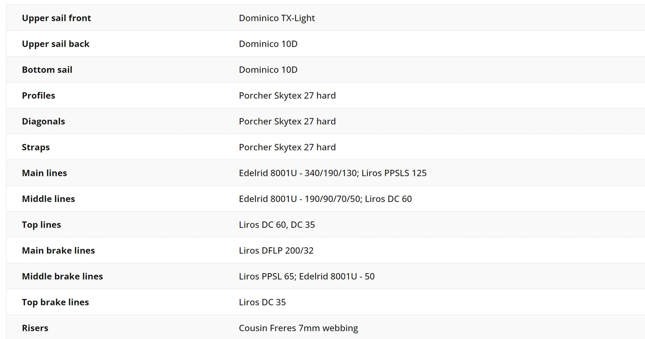Viewport: 645px width, 339px height.
Task: Click Porcher Skytex 27 hard in the Profiles row
Action: (287, 95)
